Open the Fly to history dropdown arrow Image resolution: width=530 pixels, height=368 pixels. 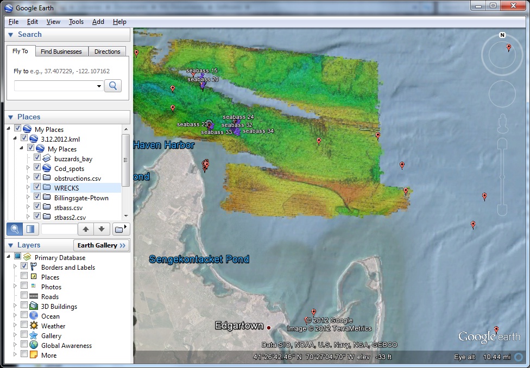99,86
